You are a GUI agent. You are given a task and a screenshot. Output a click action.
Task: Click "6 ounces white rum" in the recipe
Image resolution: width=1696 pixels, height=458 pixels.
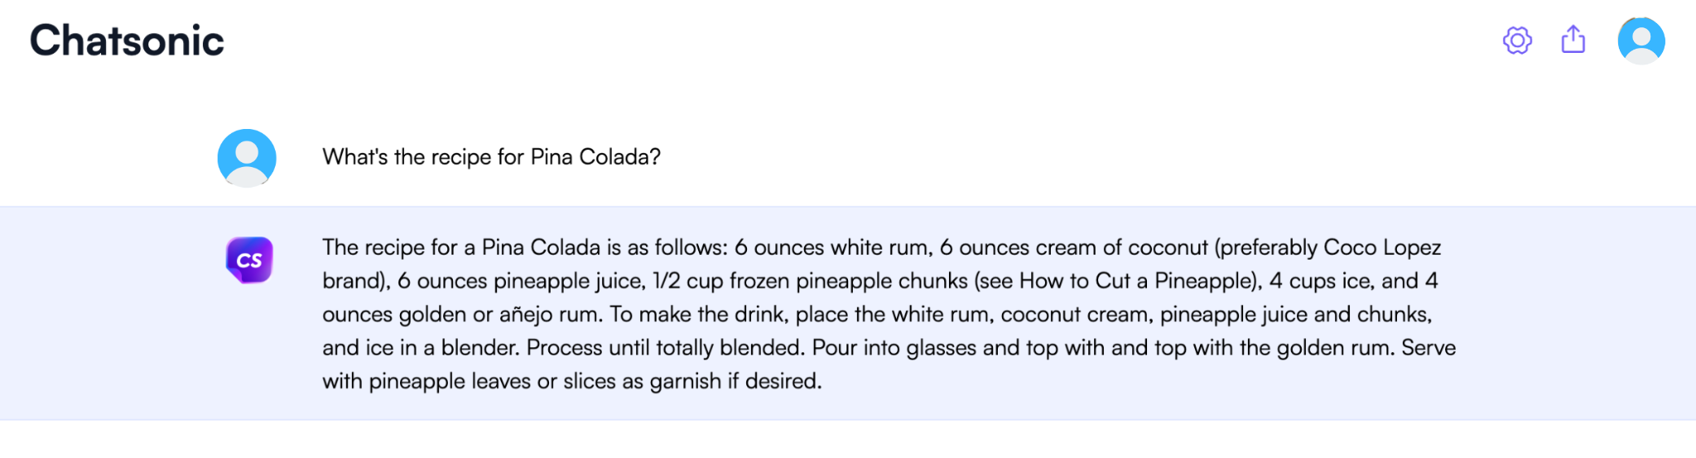click(832, 247)
